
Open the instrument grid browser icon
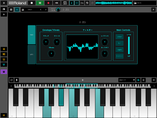point(11,10)
